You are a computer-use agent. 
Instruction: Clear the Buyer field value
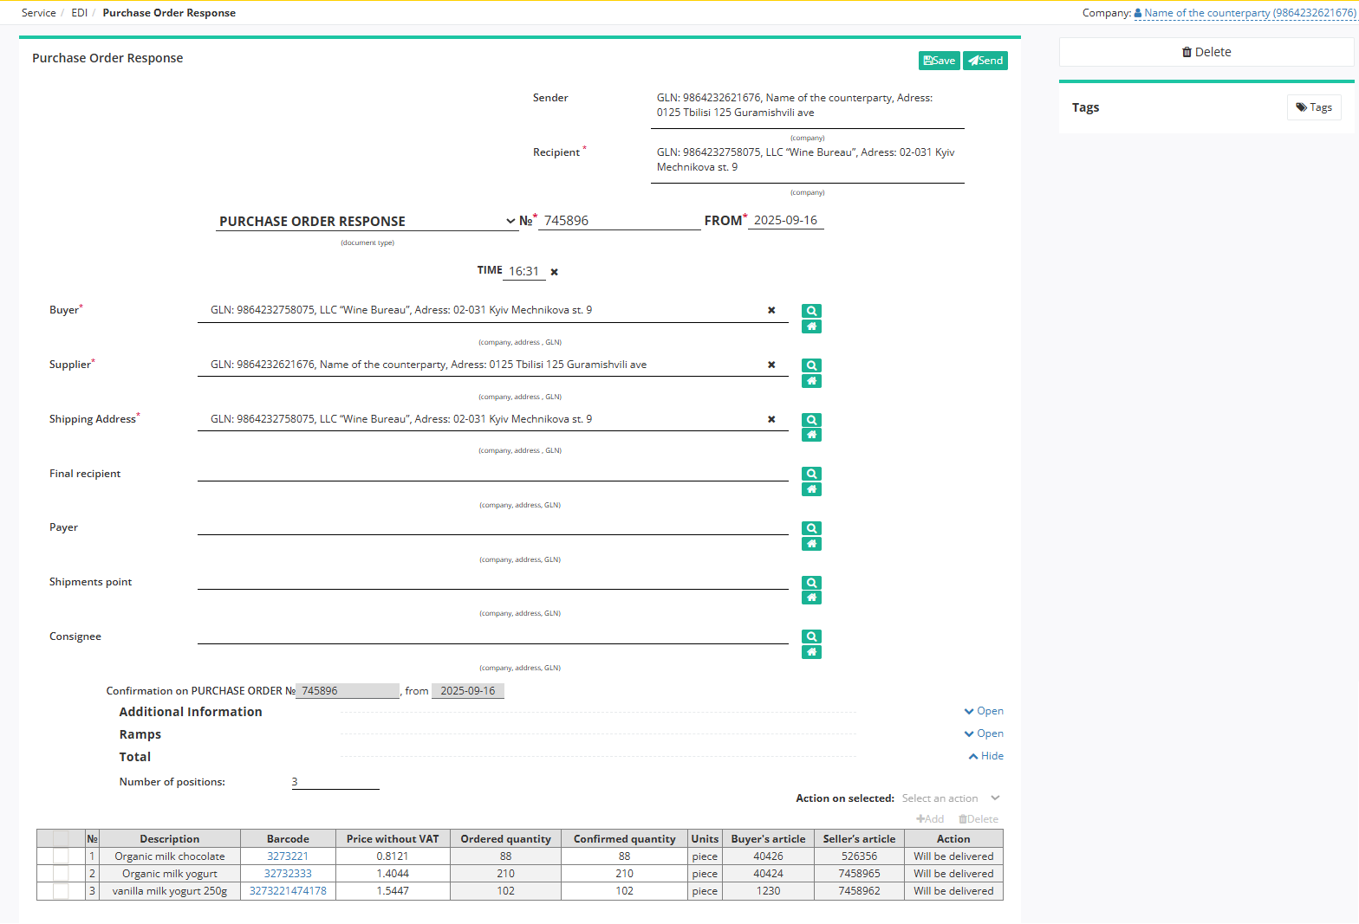tap(771, 310)
